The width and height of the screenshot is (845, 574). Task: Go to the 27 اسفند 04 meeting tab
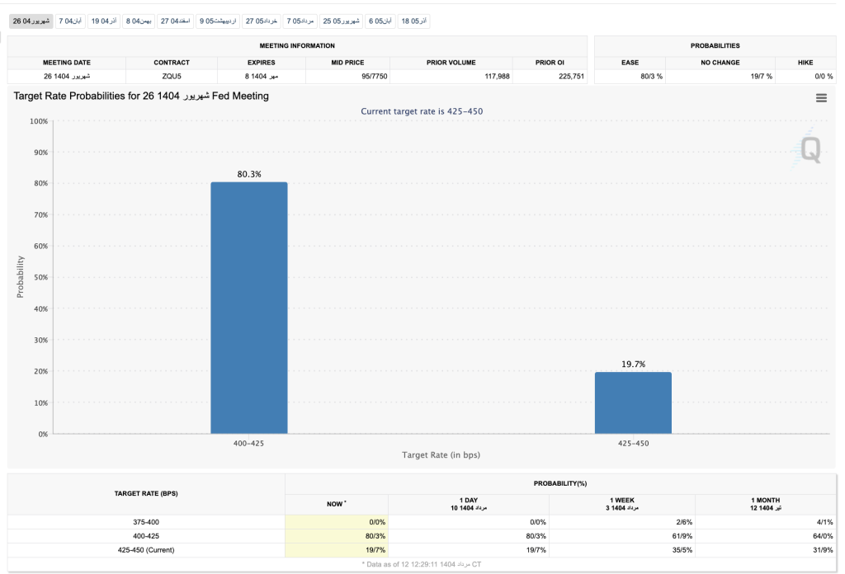click(176, 21)
